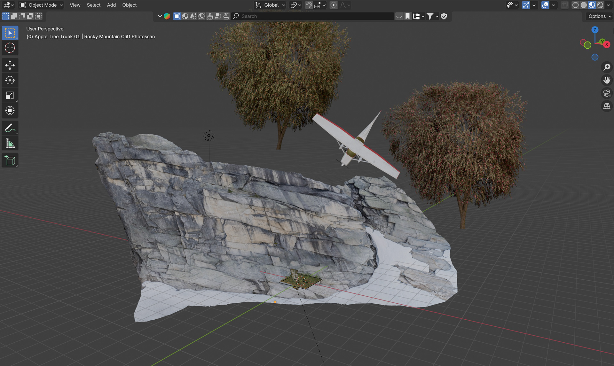
Task: Select the Add Cube tool
Action: click(x=10, y=160)
